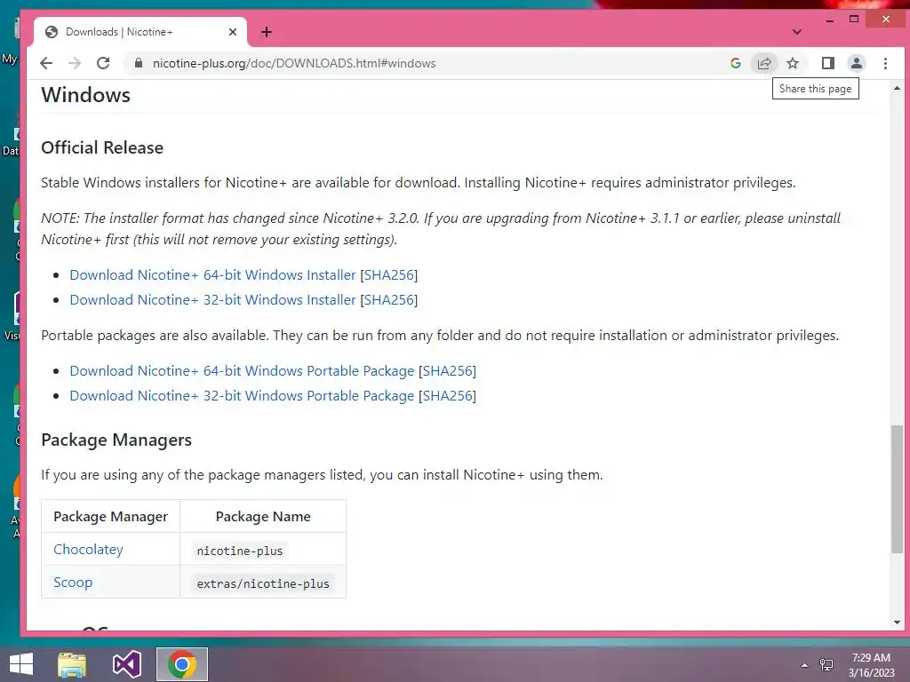The width and height of the screenshot is (910, 682).
Task: Bookmark this tab with the star icon
Action: coord(792,63)
